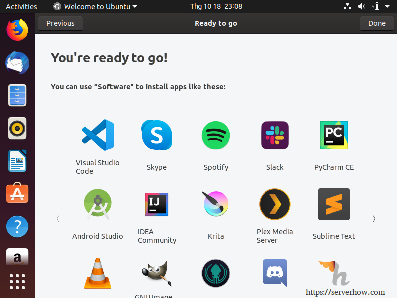Go back with the Previous button
Image resolution: width=397 pixels, height=298 pixels.
61,23
